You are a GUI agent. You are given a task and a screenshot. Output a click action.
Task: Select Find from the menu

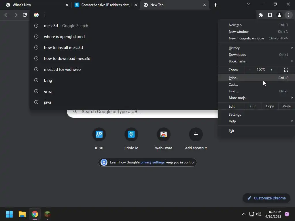(256, 91)
